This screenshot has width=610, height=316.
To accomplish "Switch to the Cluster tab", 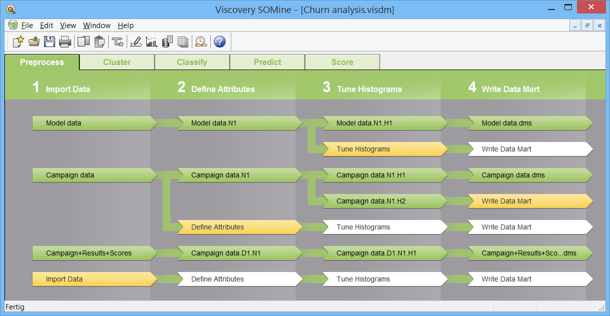I will tap(117, 62).
